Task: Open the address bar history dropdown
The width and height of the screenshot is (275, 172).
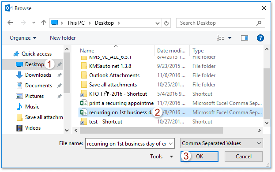Action: pyautogui.click(x=158, y=23)
